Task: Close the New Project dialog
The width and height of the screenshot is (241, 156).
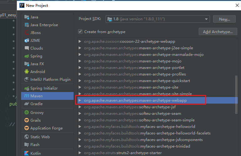Action: tap(237, 5)
